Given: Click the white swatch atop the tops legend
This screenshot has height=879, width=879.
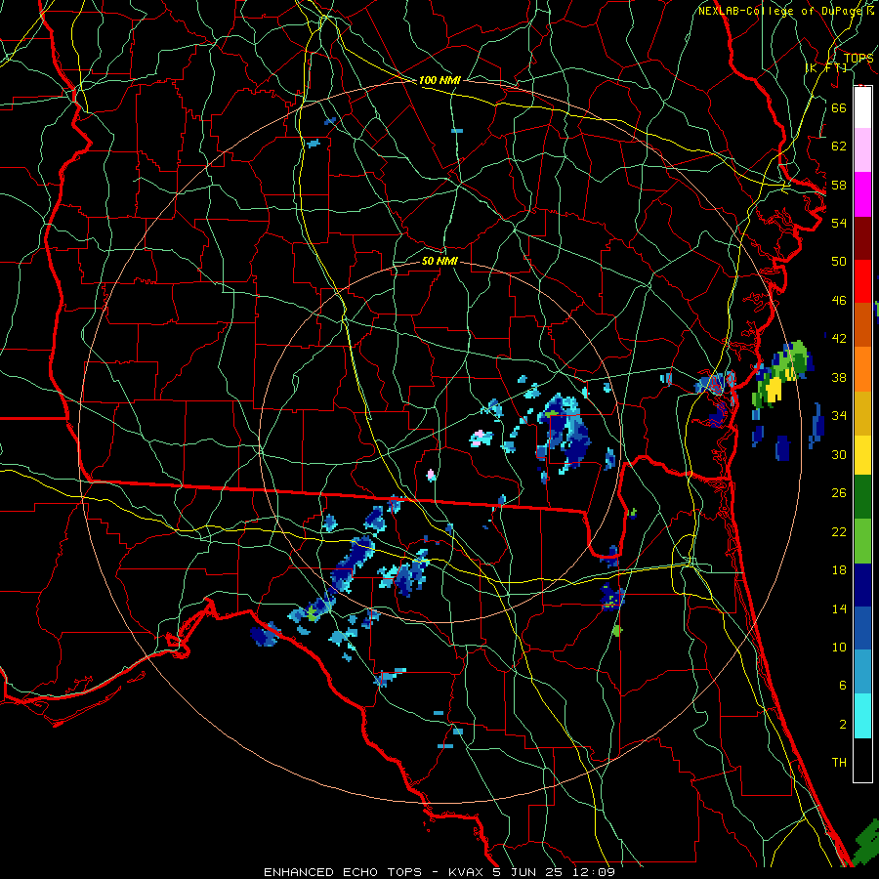Looking at the screenshot, I should pyautogui.click(x=862, y=107).
